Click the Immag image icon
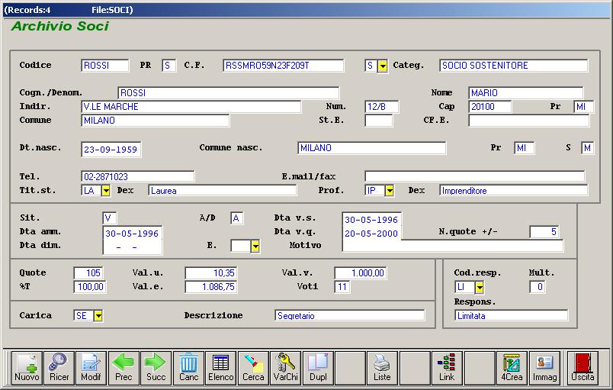 tap(544, 367)
